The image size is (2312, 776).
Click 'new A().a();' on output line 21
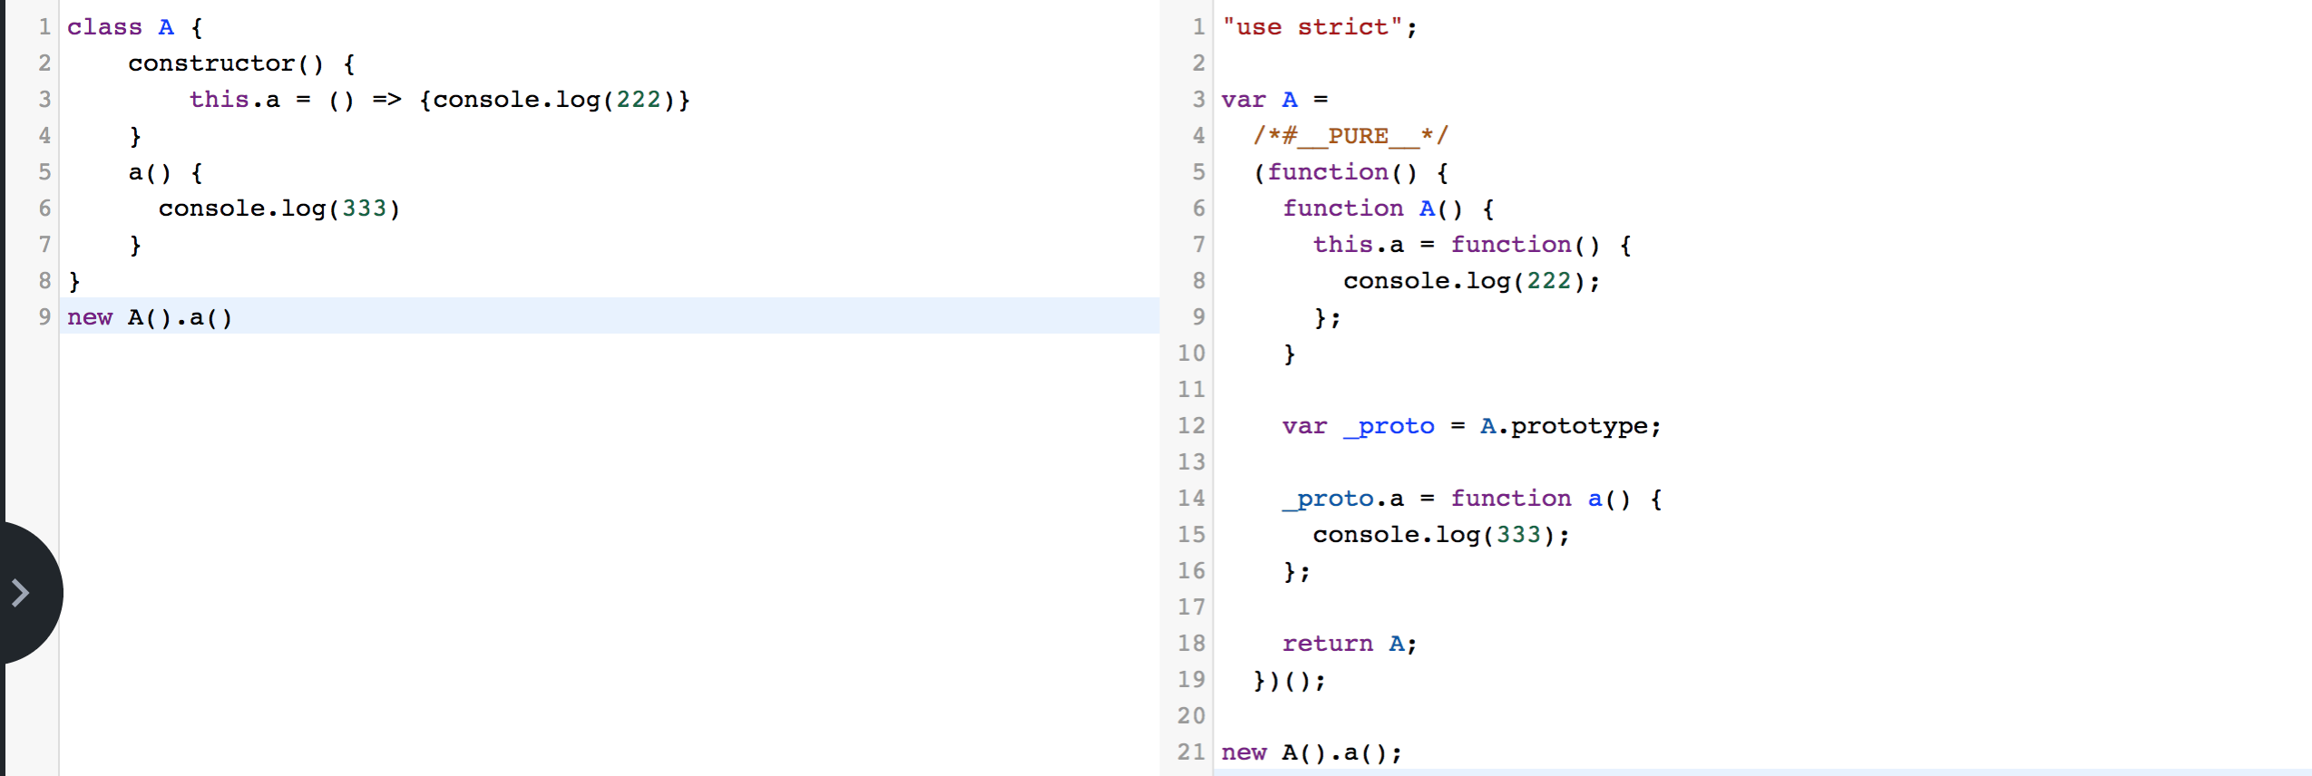(x=1312, y=752)
